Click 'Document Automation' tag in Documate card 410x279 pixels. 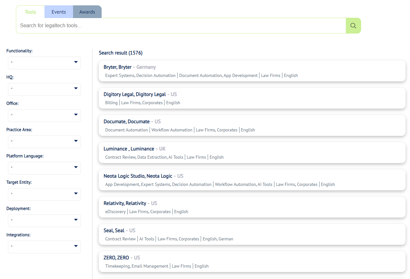click(126, 130)
